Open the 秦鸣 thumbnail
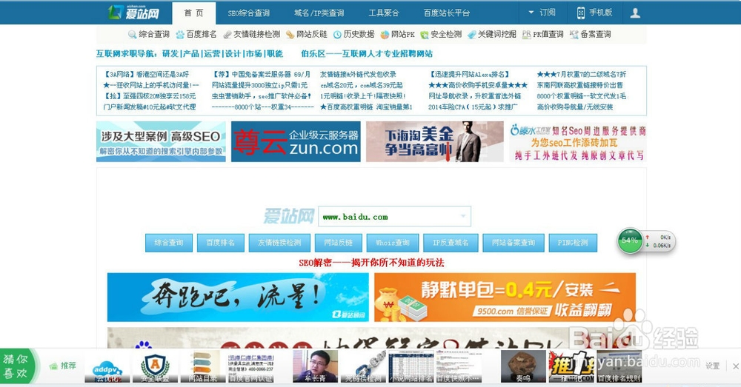The image size is (741, 387). coord(523,366)
